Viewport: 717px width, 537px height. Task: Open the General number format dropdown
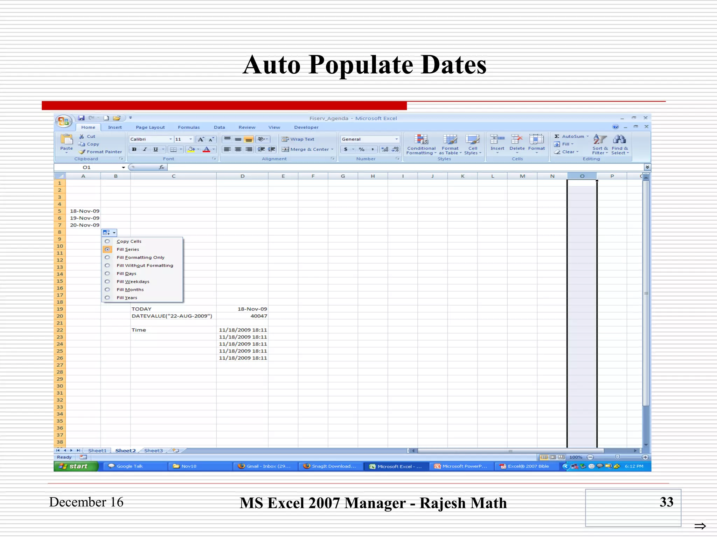[x=396, y=139]
